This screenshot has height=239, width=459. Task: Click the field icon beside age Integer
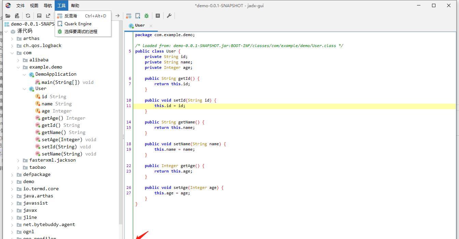[x=38, y=111]
